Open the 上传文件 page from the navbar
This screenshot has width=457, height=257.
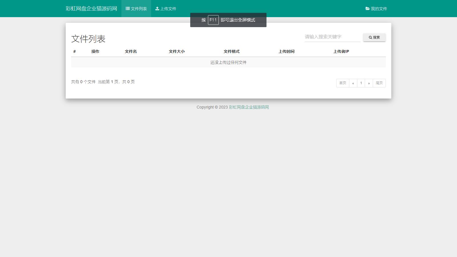click(166, 9)
